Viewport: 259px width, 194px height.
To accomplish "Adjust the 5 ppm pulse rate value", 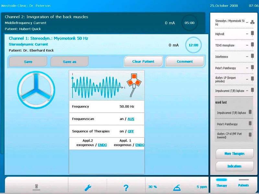I will click(202, 187).
